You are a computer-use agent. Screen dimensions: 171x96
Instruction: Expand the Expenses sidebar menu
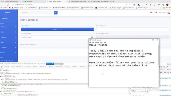click(x=8, y=37)
